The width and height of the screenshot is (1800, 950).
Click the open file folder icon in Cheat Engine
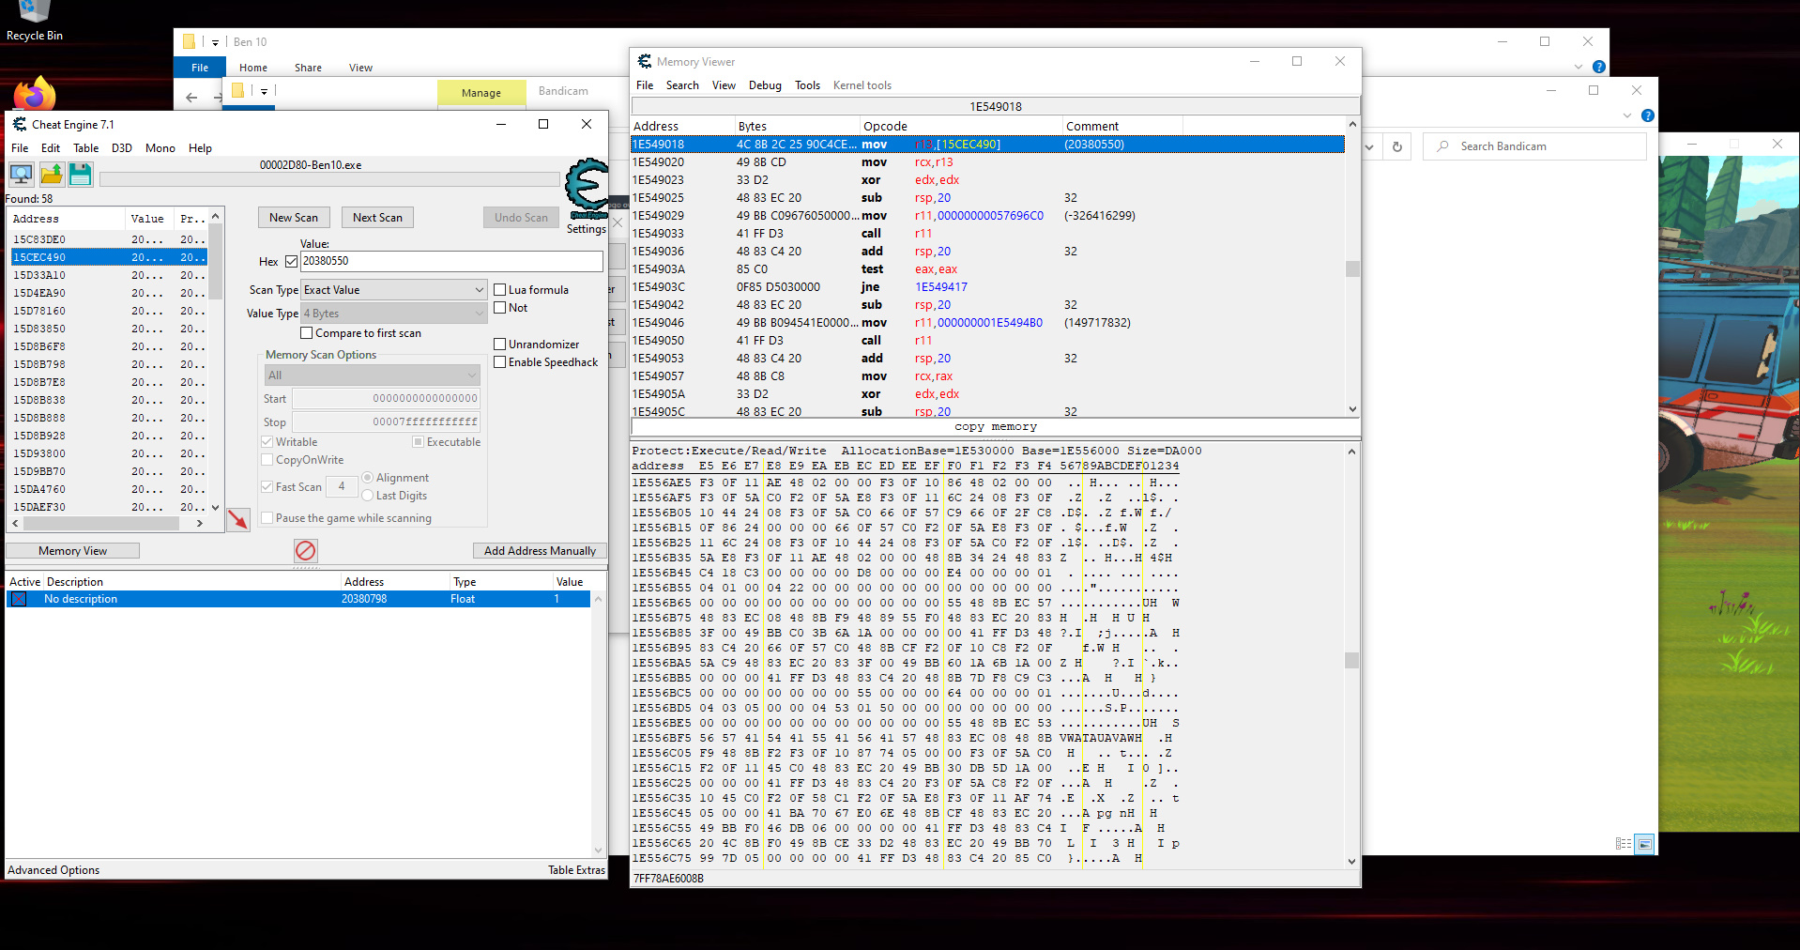(51, 174)
